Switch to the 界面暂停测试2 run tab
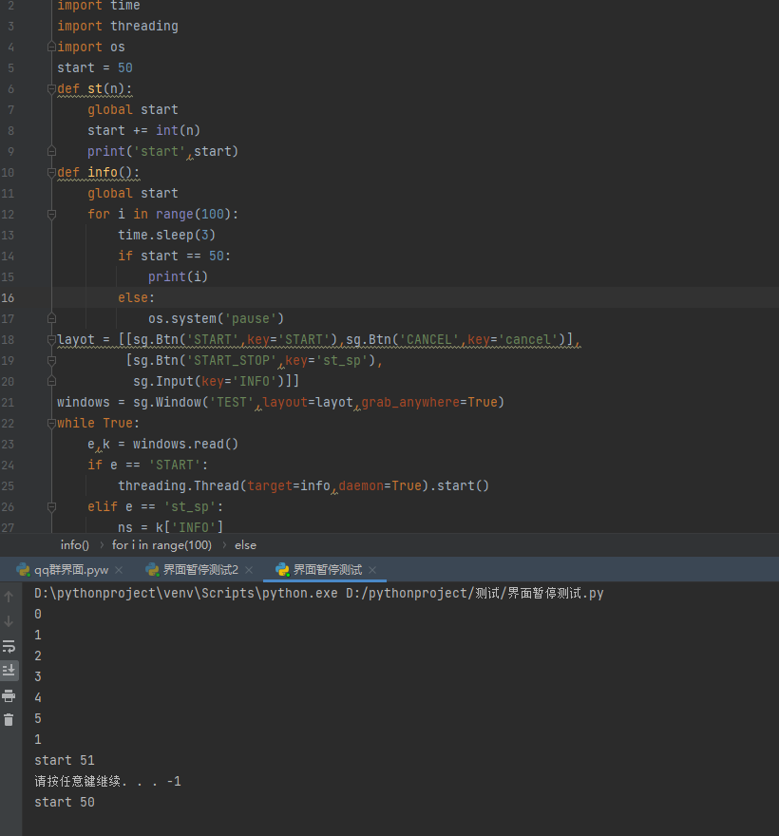Viewport: 779px width, 836px height. [193, 569]
